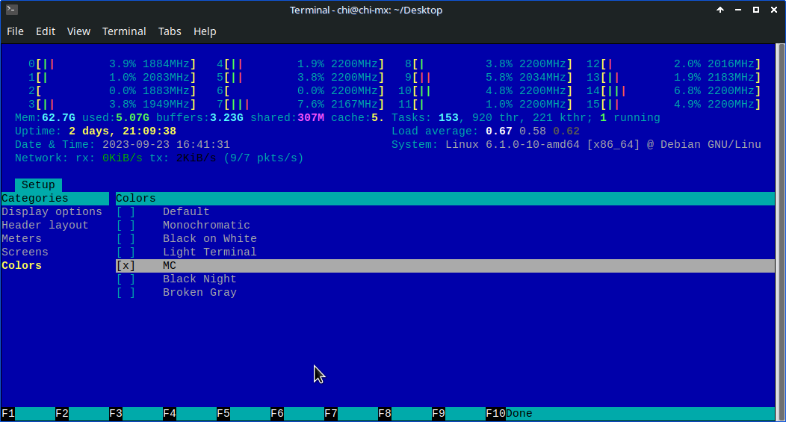Click the F3 function key label
The height and width of the screenshot is (422, 786).
click(116, 414)
